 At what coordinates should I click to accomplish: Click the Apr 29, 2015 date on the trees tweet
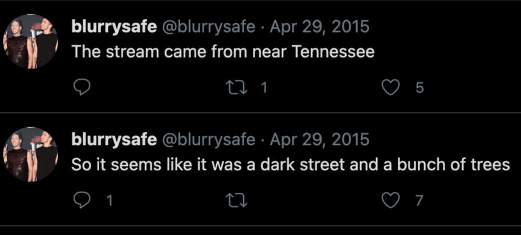(320, 139)
